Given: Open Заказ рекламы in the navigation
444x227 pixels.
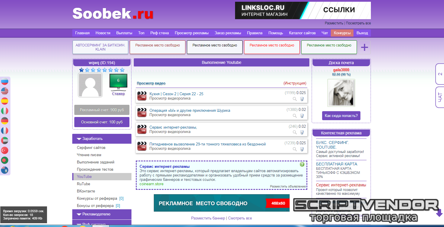Looking at the screenshot, I should 228,33.
